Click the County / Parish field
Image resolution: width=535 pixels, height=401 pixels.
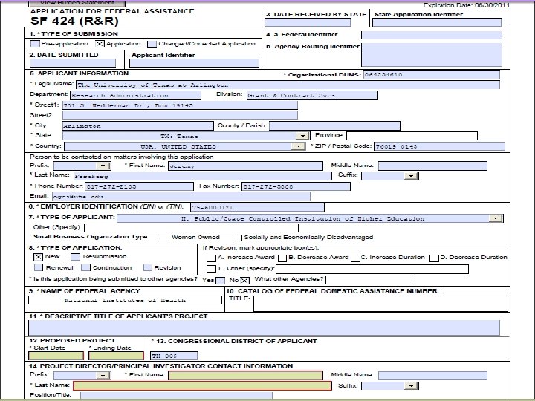(334, 125)
